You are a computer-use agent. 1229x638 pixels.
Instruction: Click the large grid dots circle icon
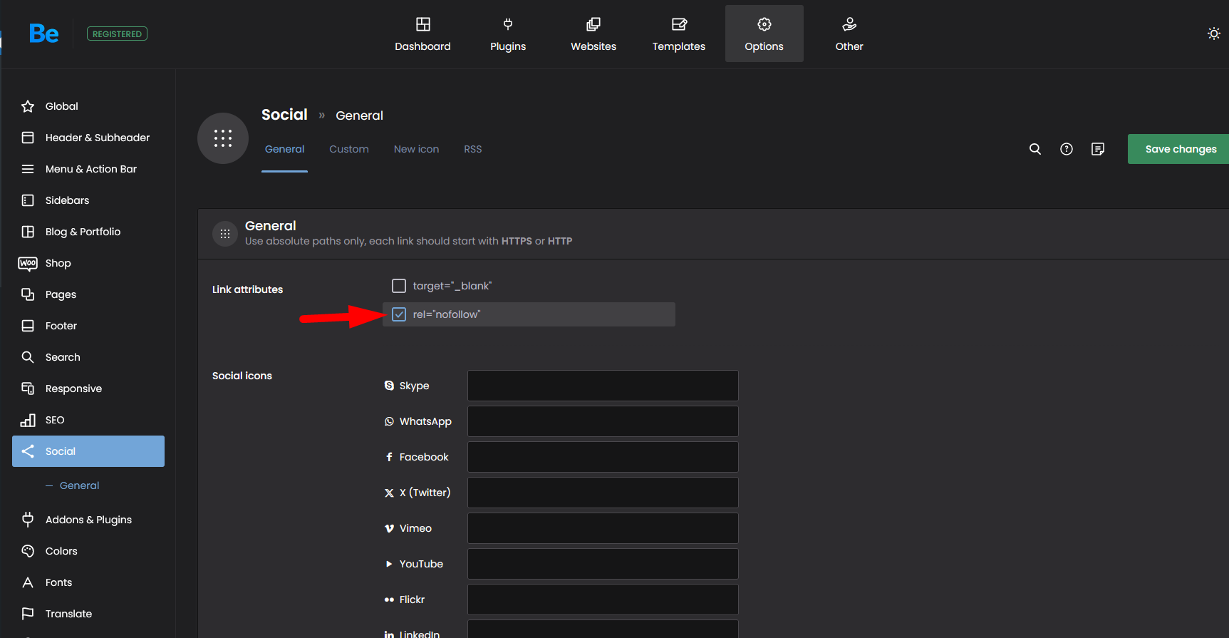[x=223, y=138]
